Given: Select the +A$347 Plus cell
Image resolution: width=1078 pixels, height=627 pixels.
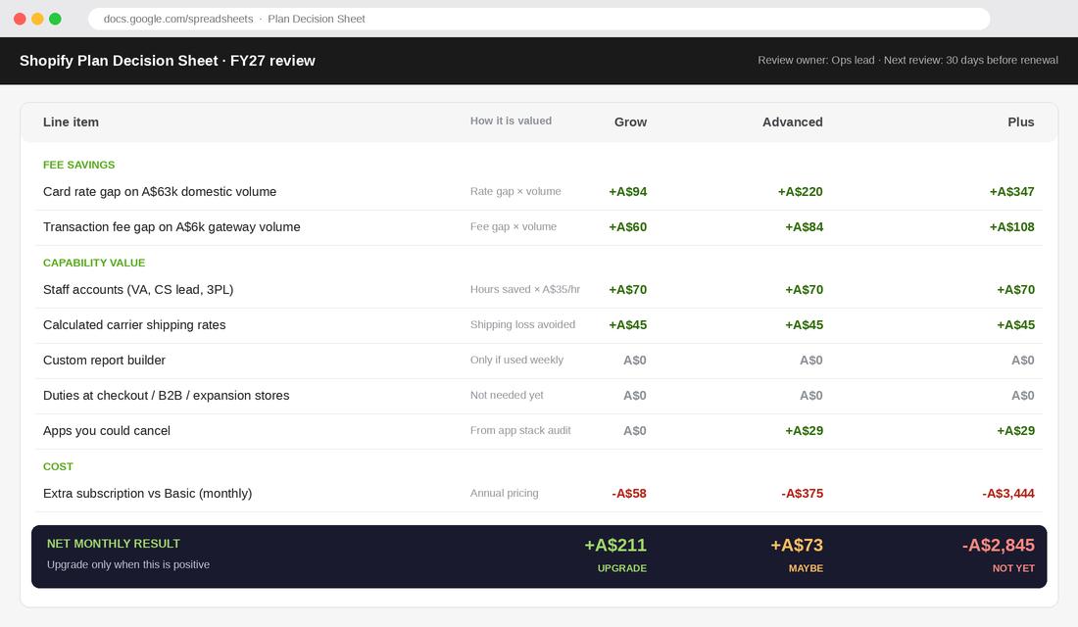Looking at the screenshot, I should click(1012, 192).
